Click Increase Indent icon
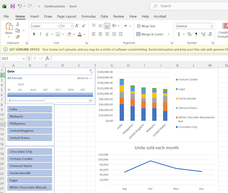This screenshot has height=193, width=228. (x=121, y=34)
